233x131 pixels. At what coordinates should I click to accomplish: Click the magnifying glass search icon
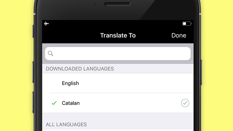[x=50, y=53]
